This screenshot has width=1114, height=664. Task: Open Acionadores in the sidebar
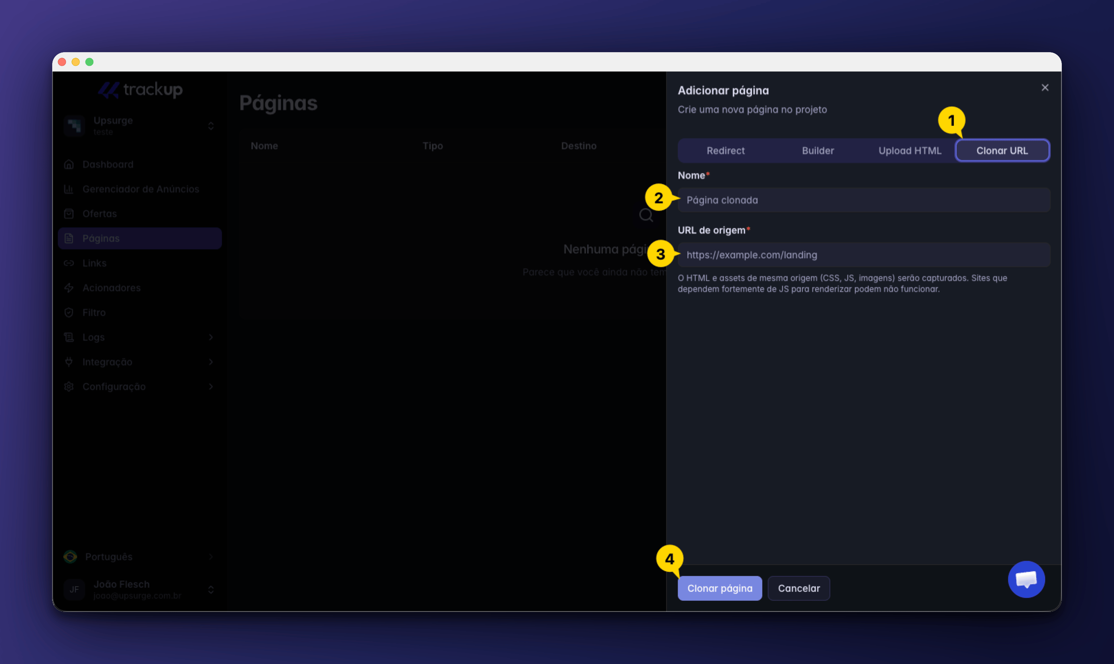point(140,288)
